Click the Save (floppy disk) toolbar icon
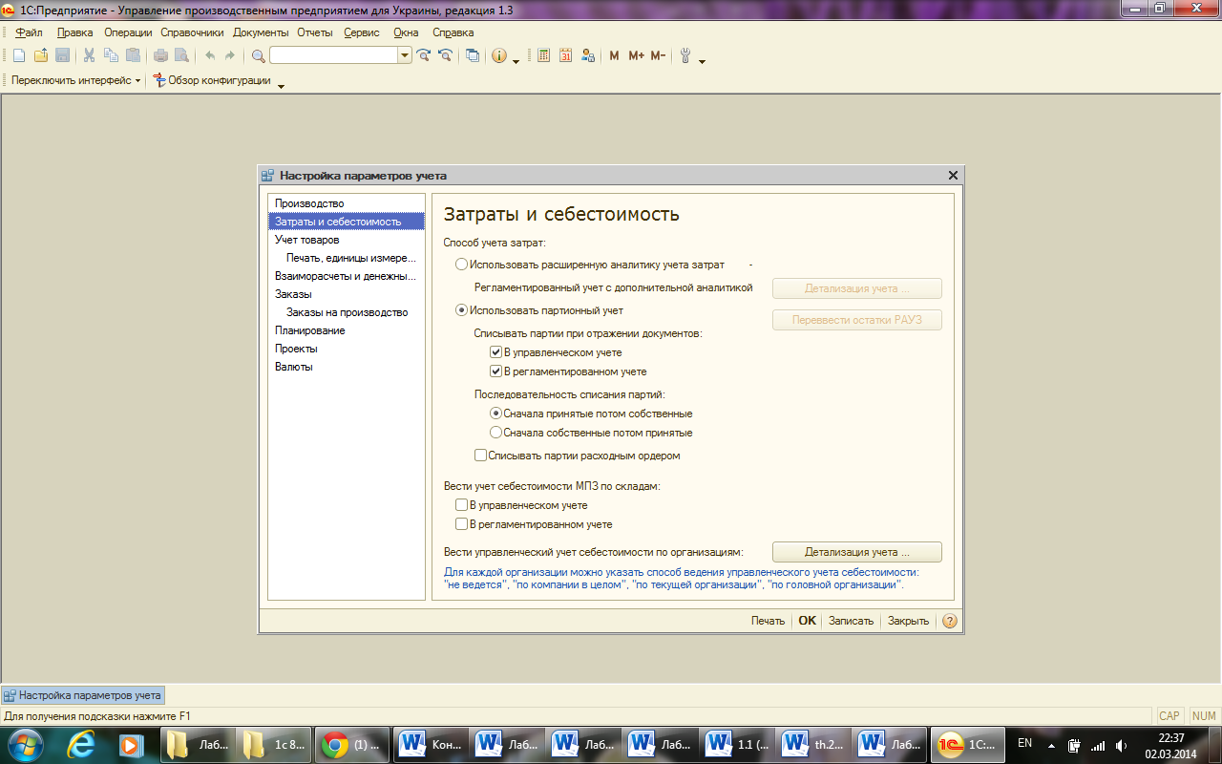Viewport: 1222px width, 764px height. 62,55
